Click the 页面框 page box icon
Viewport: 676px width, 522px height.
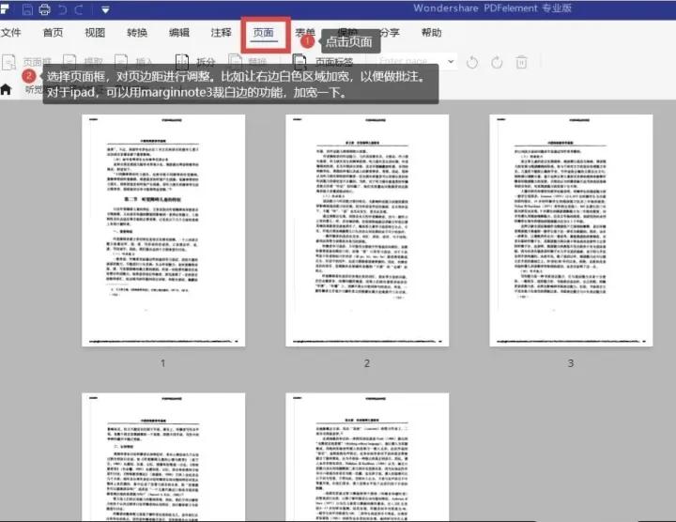[8, 63]
